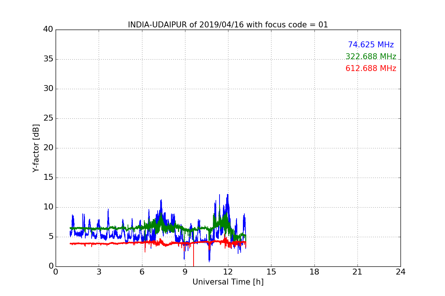This screenshot has height=296, width=445.
Task: Click the y-axis tick label 40
Action: coord(48,30)
